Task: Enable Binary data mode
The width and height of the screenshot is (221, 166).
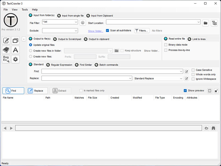Action: [166, 45]
